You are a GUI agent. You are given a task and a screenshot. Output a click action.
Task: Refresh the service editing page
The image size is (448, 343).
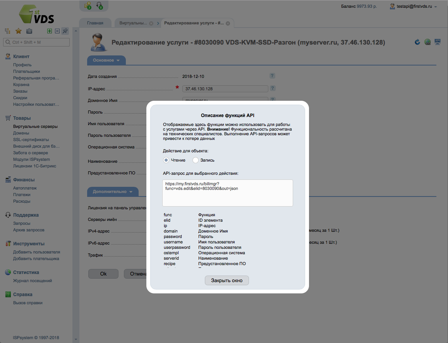[x=417, y=42]
